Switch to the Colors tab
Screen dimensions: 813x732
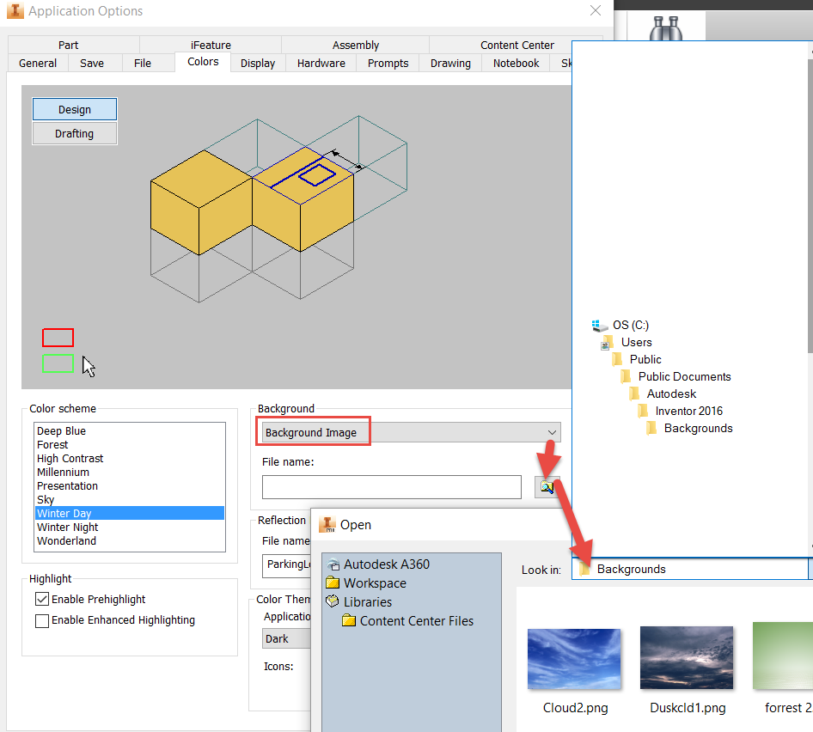pos(203,62)
